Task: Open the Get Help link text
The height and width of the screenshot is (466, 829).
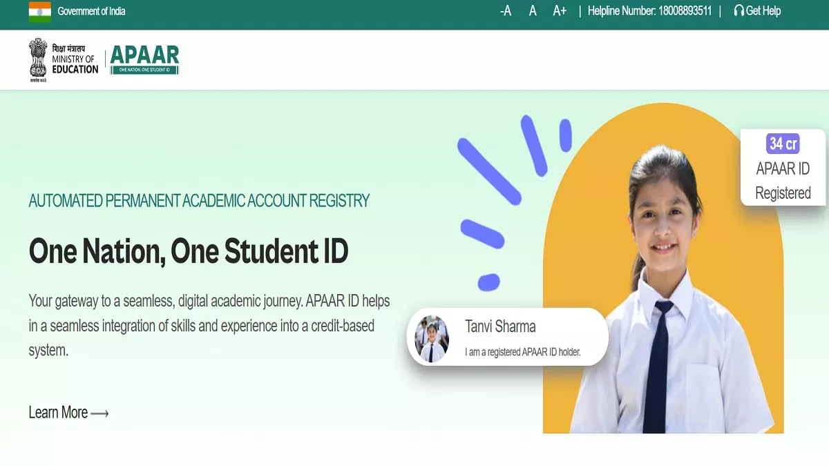Action: tap(763, 11)
